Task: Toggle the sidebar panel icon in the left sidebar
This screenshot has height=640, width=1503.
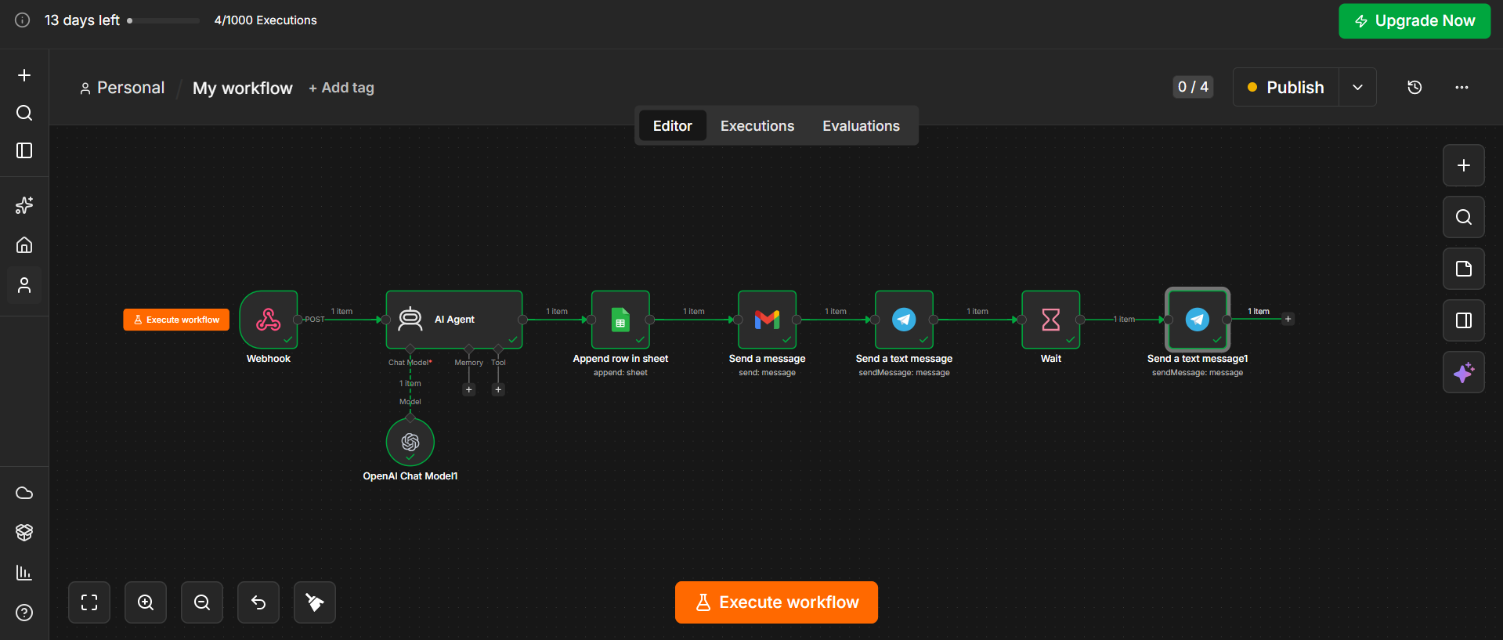Action: [24, 150]
